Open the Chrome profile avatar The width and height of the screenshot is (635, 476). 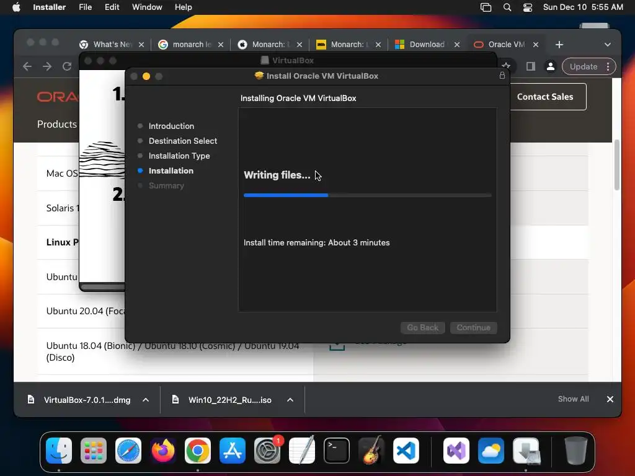pos(551,66)
